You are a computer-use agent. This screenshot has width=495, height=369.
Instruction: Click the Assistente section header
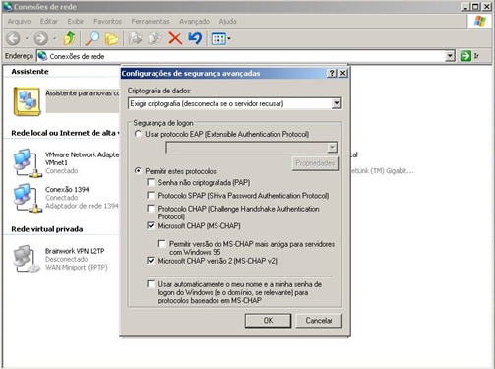pos(30,72)
